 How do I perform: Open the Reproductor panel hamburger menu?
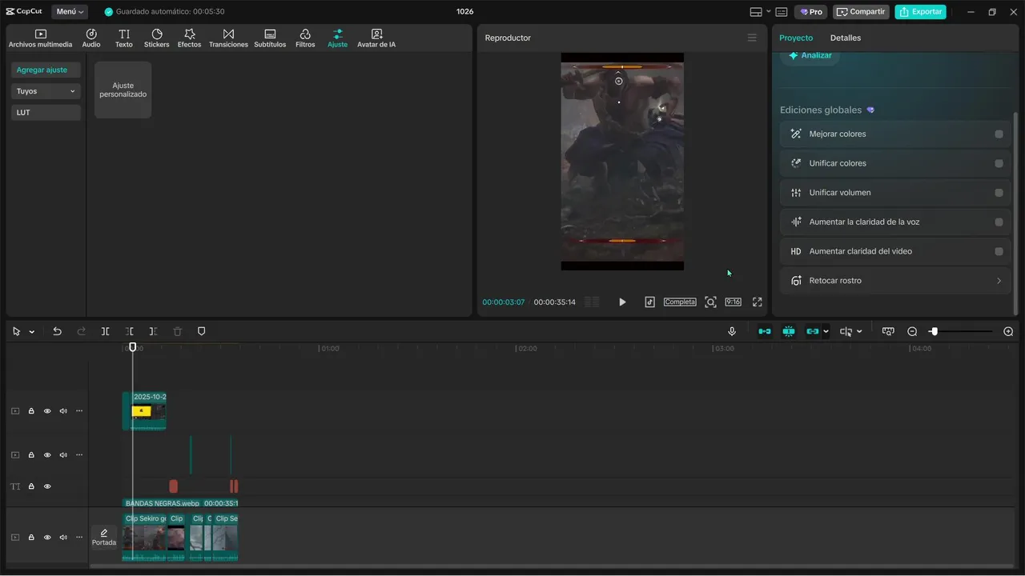click(x=752, y=38)
